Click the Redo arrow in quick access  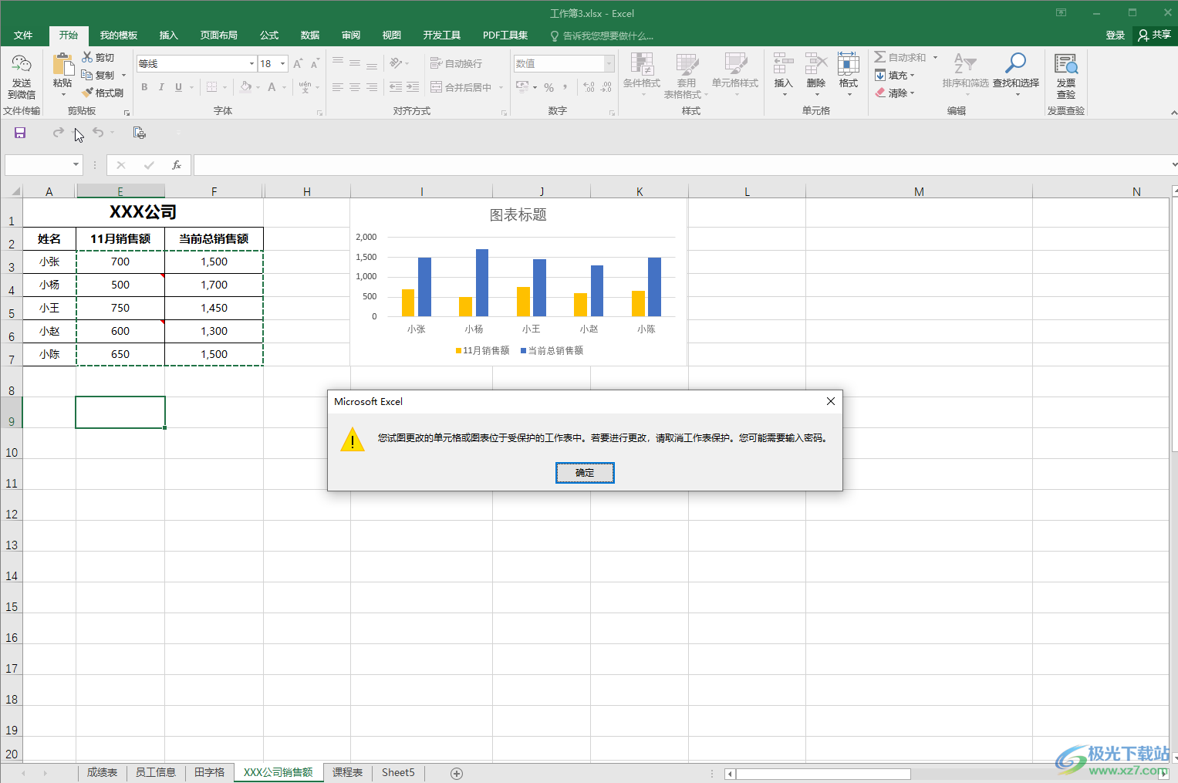tap(58, 133)
